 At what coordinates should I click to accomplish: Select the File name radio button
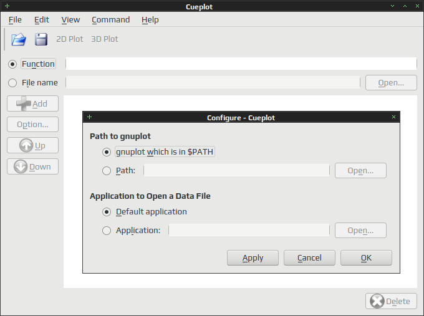pos(12,83)
